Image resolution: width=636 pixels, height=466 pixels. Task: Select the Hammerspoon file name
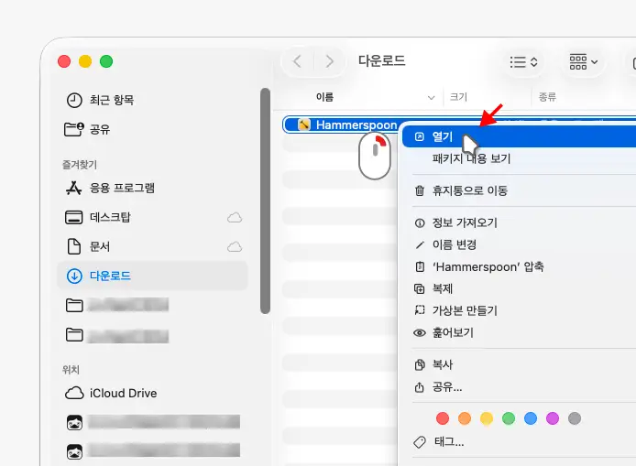coord(356,125)
